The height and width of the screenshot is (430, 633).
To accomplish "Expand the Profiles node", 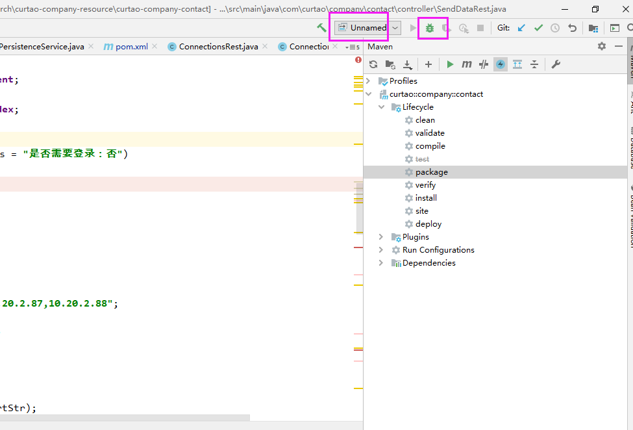I will [x=368, y=81].
